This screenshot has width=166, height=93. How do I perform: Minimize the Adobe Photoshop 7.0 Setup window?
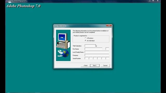pos(150,1)
